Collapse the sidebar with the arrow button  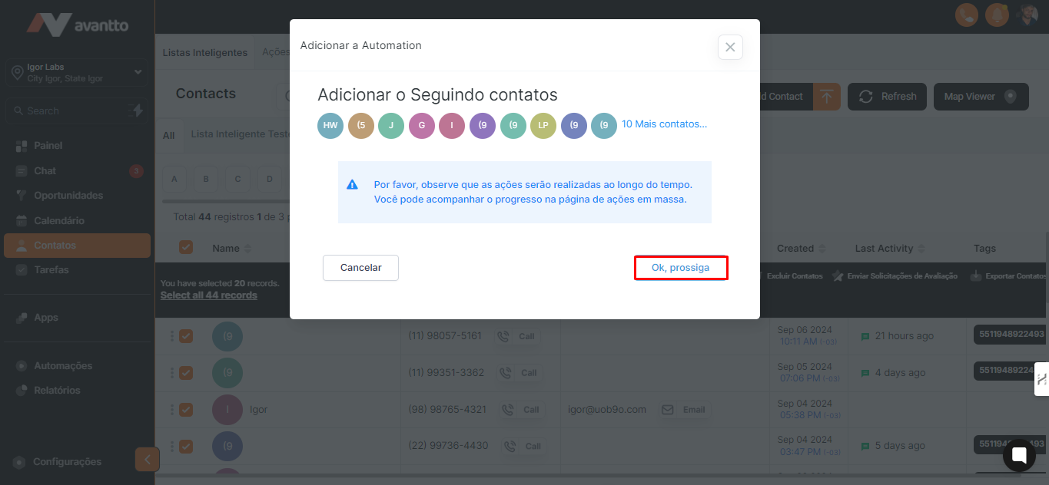pos(147,459)
